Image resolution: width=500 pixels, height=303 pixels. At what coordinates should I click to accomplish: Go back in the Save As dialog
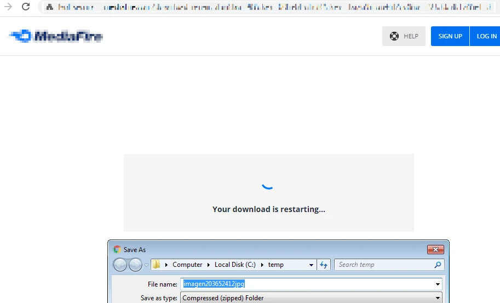tap(120, 265)
